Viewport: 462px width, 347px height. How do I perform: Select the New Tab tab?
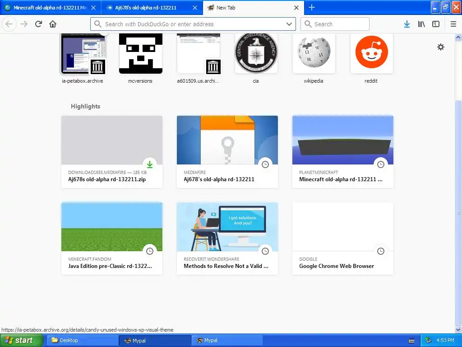point(254,8)
